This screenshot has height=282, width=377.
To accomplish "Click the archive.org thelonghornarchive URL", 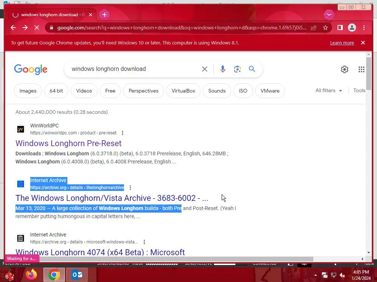I will point(77,188).
